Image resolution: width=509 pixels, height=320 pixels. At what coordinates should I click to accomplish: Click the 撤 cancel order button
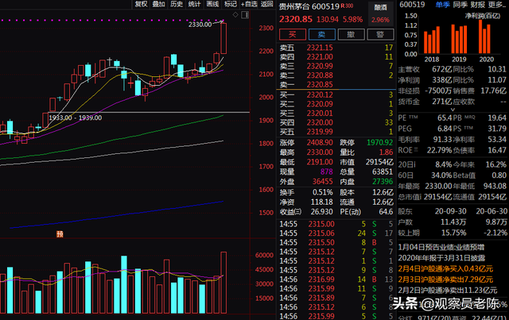point(351,34)
